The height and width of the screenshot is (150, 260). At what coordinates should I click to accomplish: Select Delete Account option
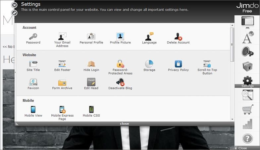click(178, 38)
